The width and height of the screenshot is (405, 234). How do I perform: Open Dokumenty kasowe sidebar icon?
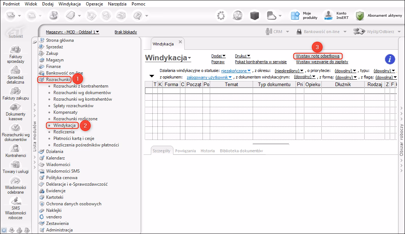(x=15, y=107)
